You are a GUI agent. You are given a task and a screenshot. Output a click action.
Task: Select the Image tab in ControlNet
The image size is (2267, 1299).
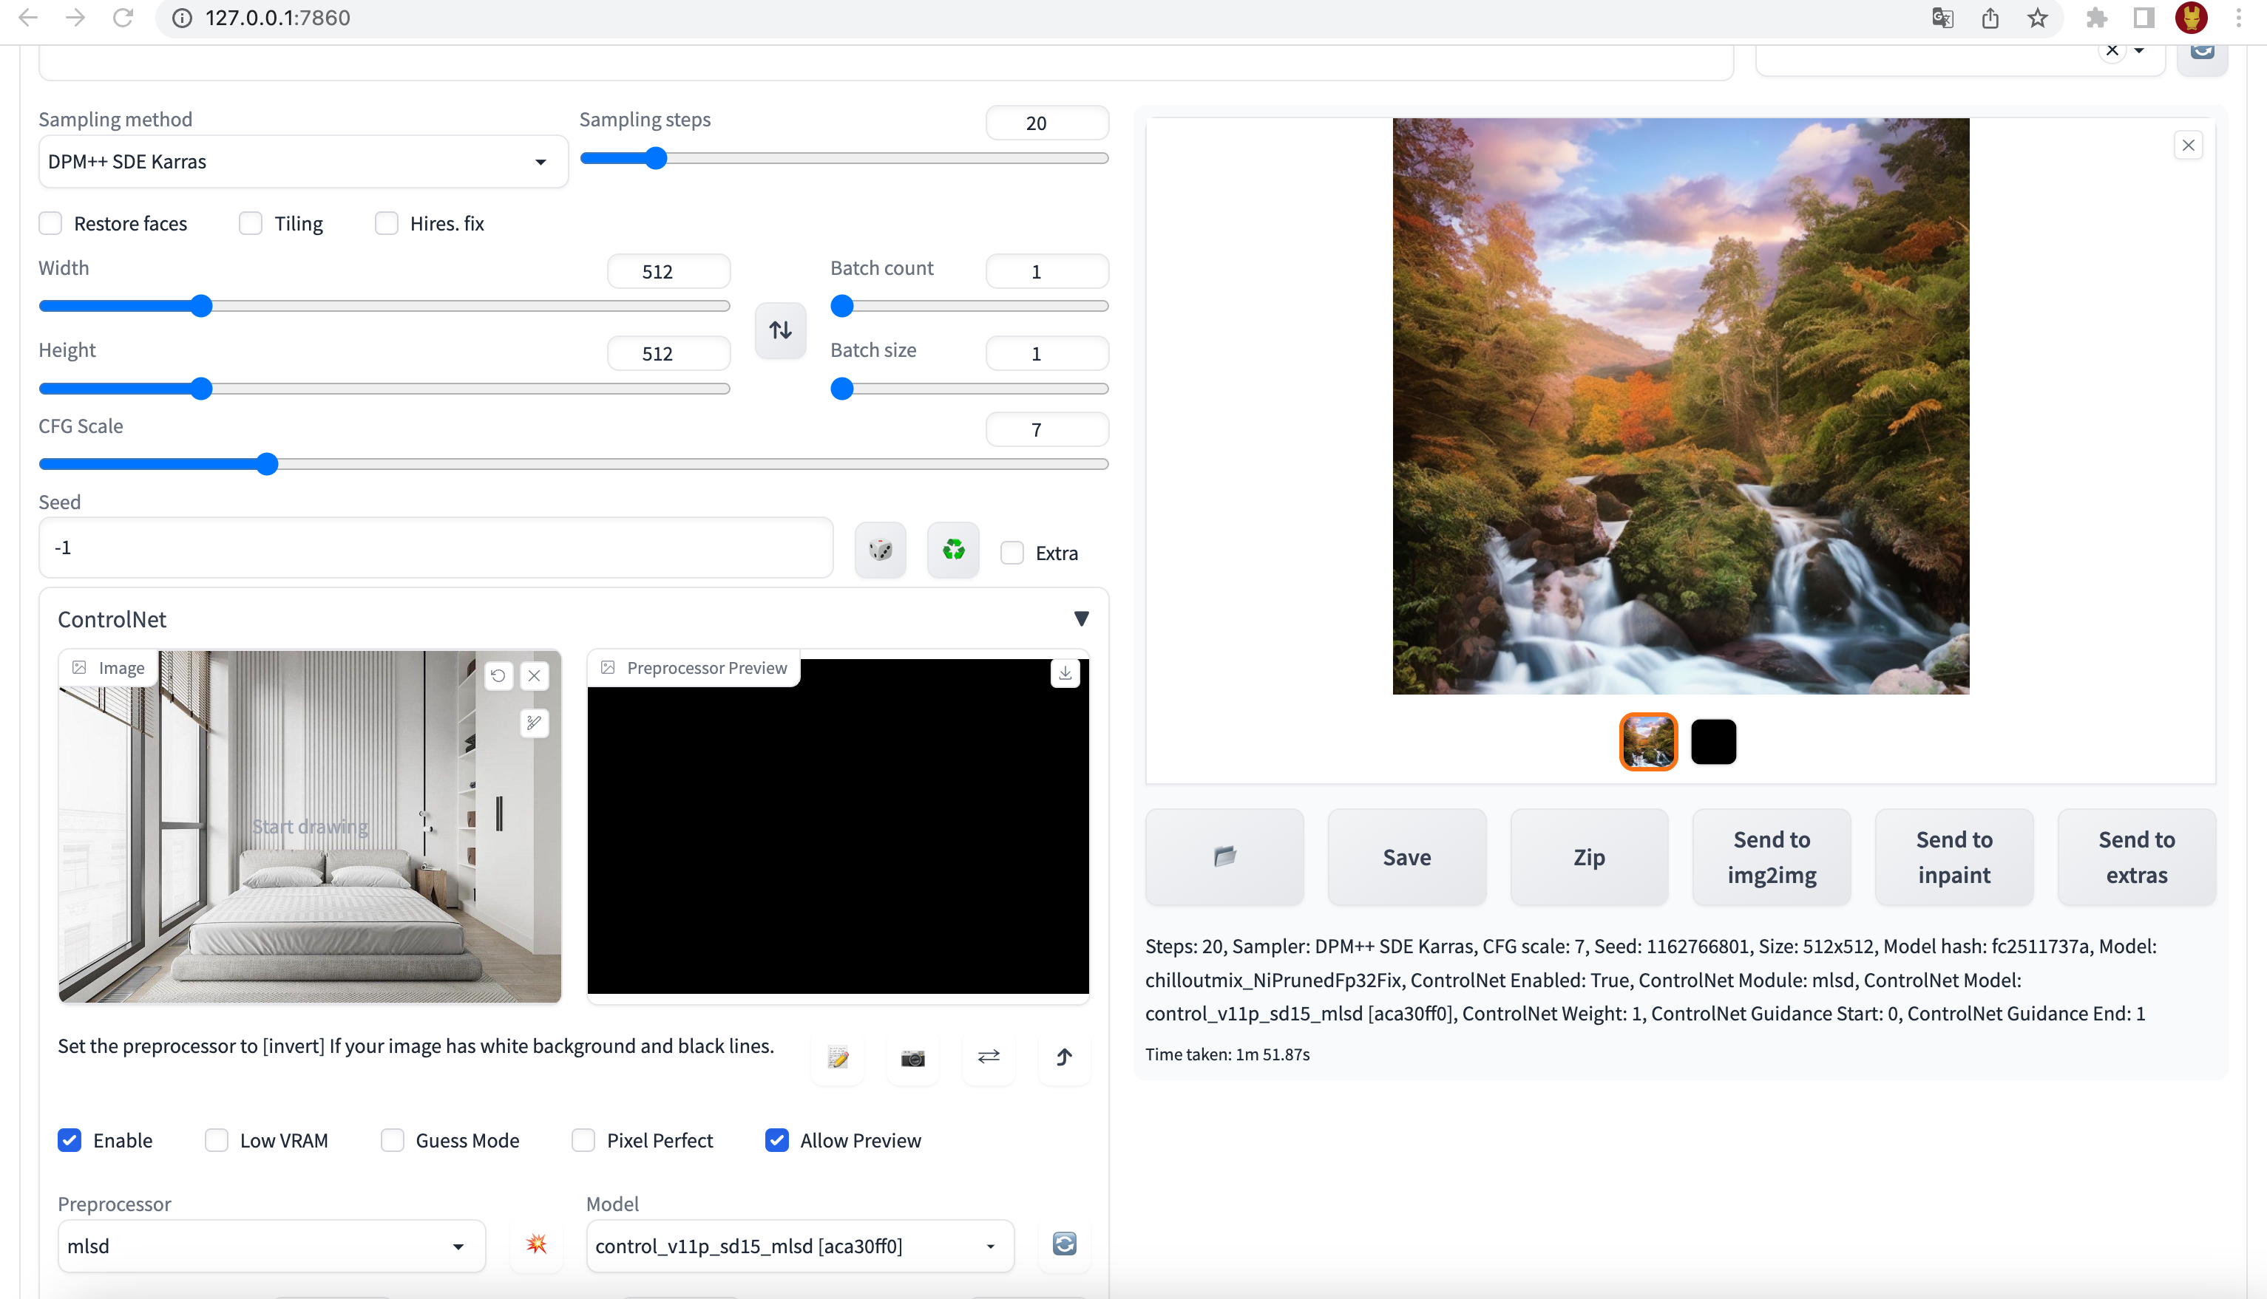click(109, 668)
